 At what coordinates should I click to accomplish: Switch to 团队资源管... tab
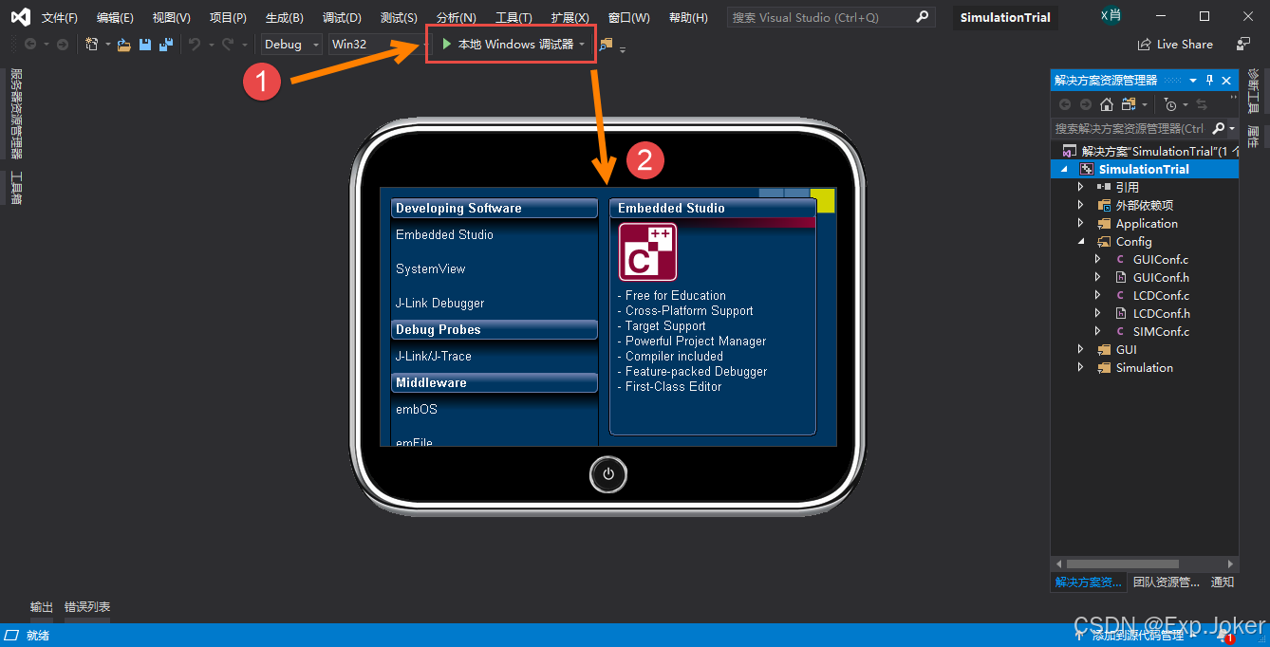[1167, 582]
